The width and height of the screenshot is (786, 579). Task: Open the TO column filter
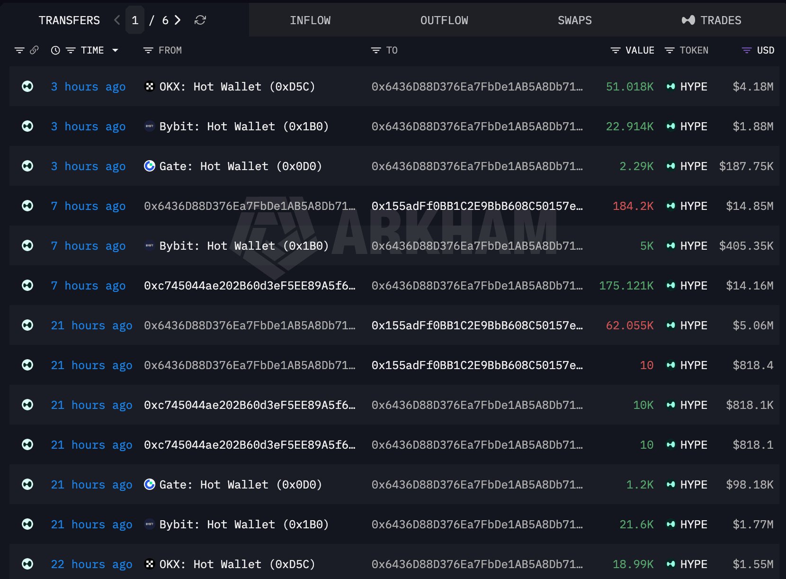tap(376, 50)
